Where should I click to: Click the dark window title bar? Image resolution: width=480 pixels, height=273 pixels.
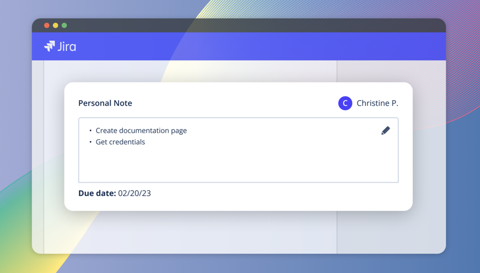pyautogui.click(x=239, y=25)
